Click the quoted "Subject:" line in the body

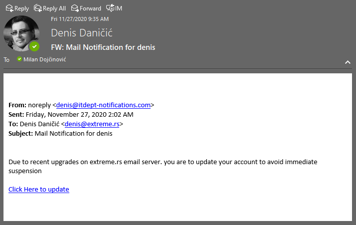click(x=60, y=133)
